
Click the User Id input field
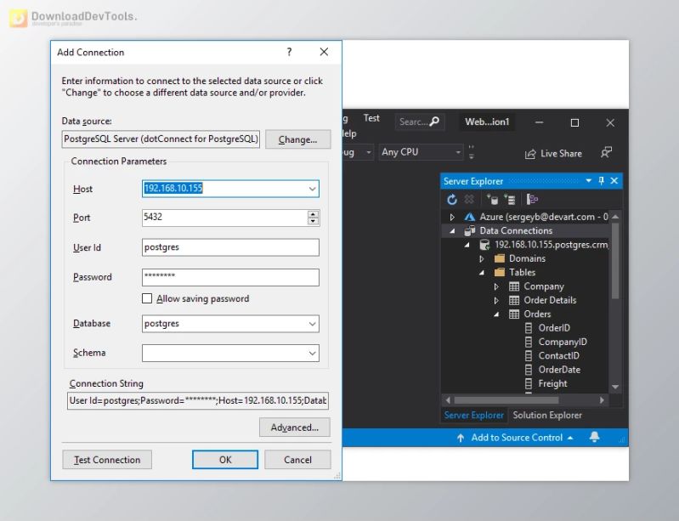230,247
